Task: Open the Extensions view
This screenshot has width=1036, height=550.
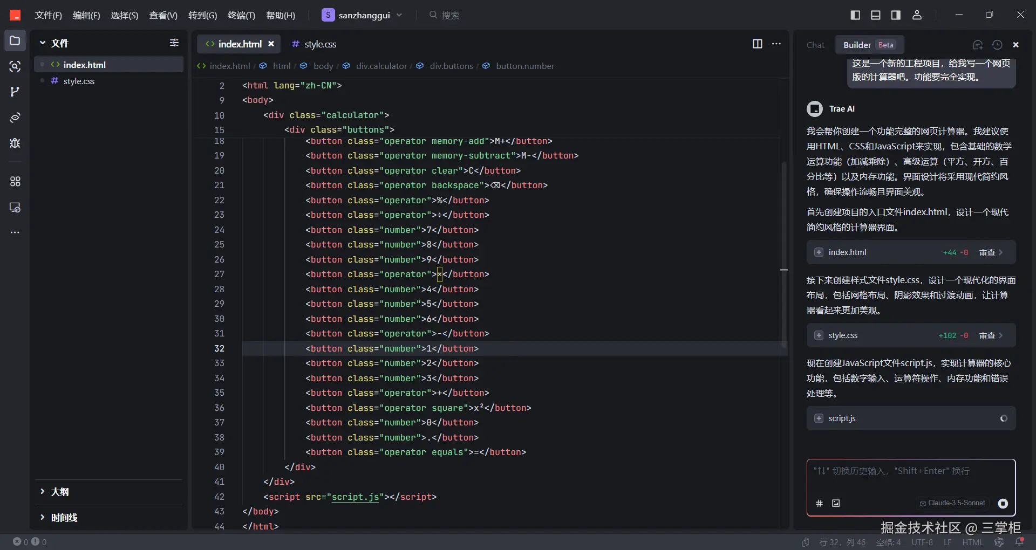Action: pos(15,182)
